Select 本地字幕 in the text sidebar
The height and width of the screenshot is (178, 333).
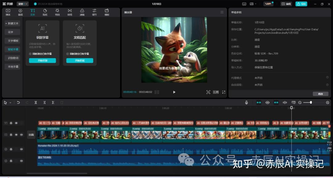click(x=12, y=67)
